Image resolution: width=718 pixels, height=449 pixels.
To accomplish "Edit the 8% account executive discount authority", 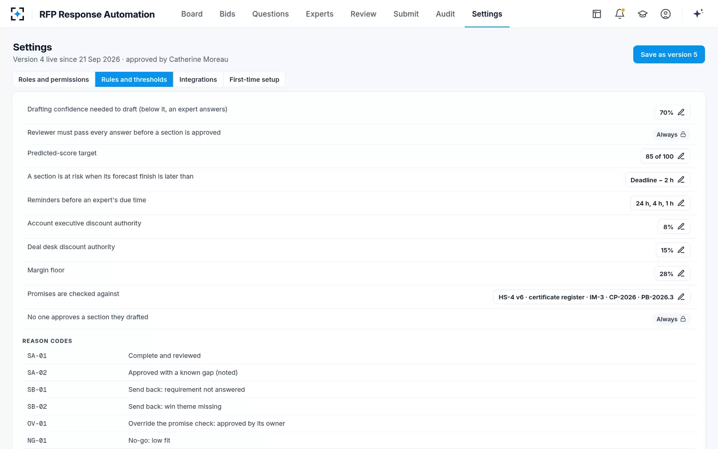I will tap(674, 226).
